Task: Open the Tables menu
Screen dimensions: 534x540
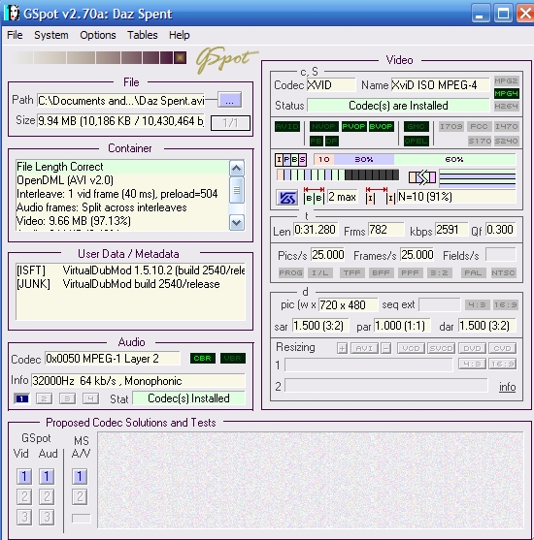Action: 143,35
